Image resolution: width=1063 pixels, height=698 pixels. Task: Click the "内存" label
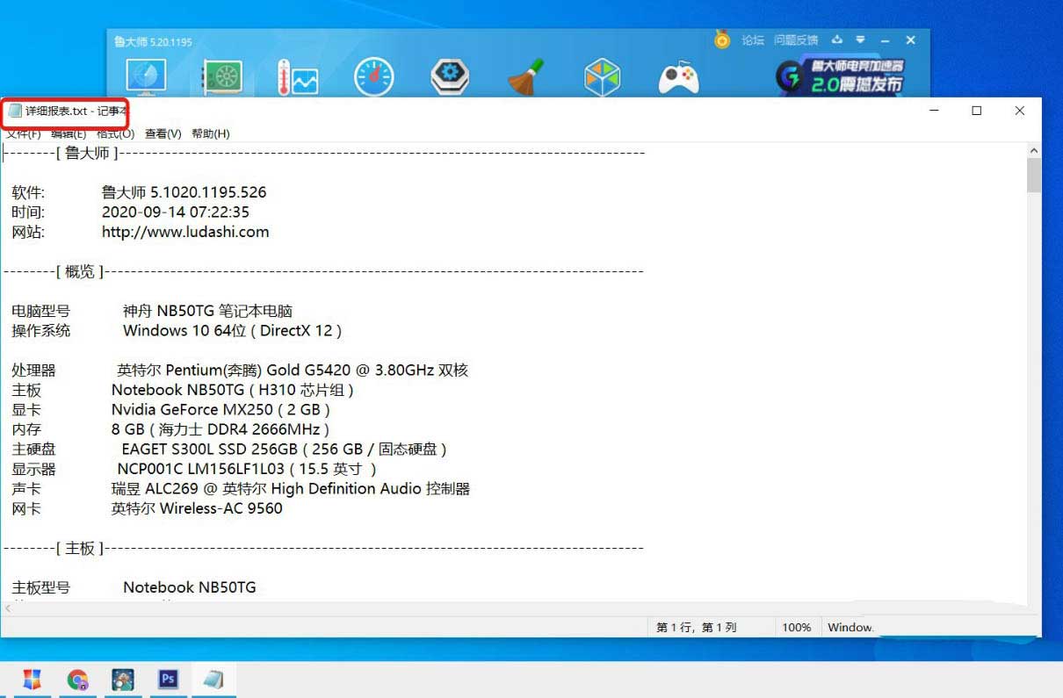tap(26, 429)
